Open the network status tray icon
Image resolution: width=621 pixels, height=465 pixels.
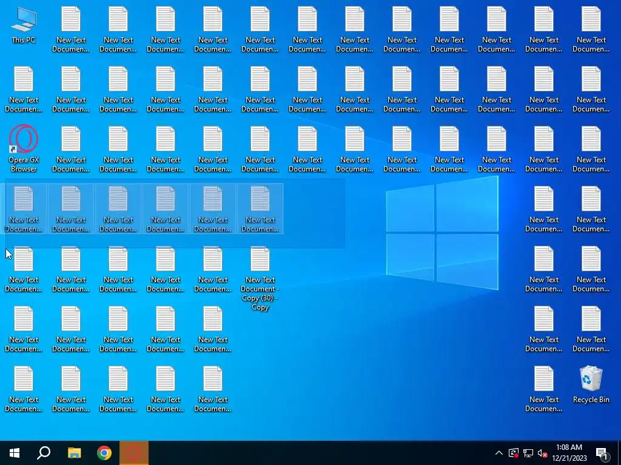pos(528,453)
